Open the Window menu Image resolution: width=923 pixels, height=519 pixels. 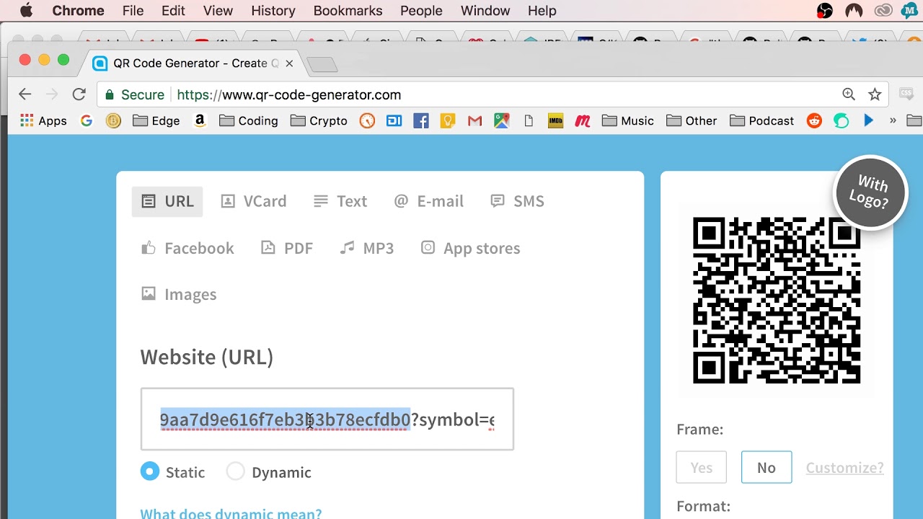click(x=485, y=11)
